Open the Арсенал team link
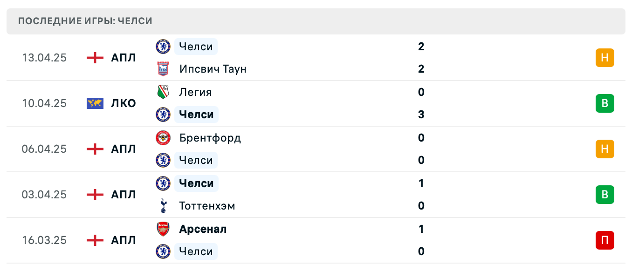632x271 pixels. (x=203, y=229)
